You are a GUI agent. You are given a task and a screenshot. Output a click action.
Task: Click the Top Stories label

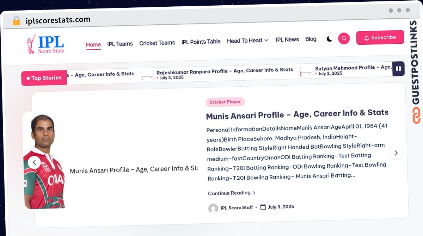44,78
